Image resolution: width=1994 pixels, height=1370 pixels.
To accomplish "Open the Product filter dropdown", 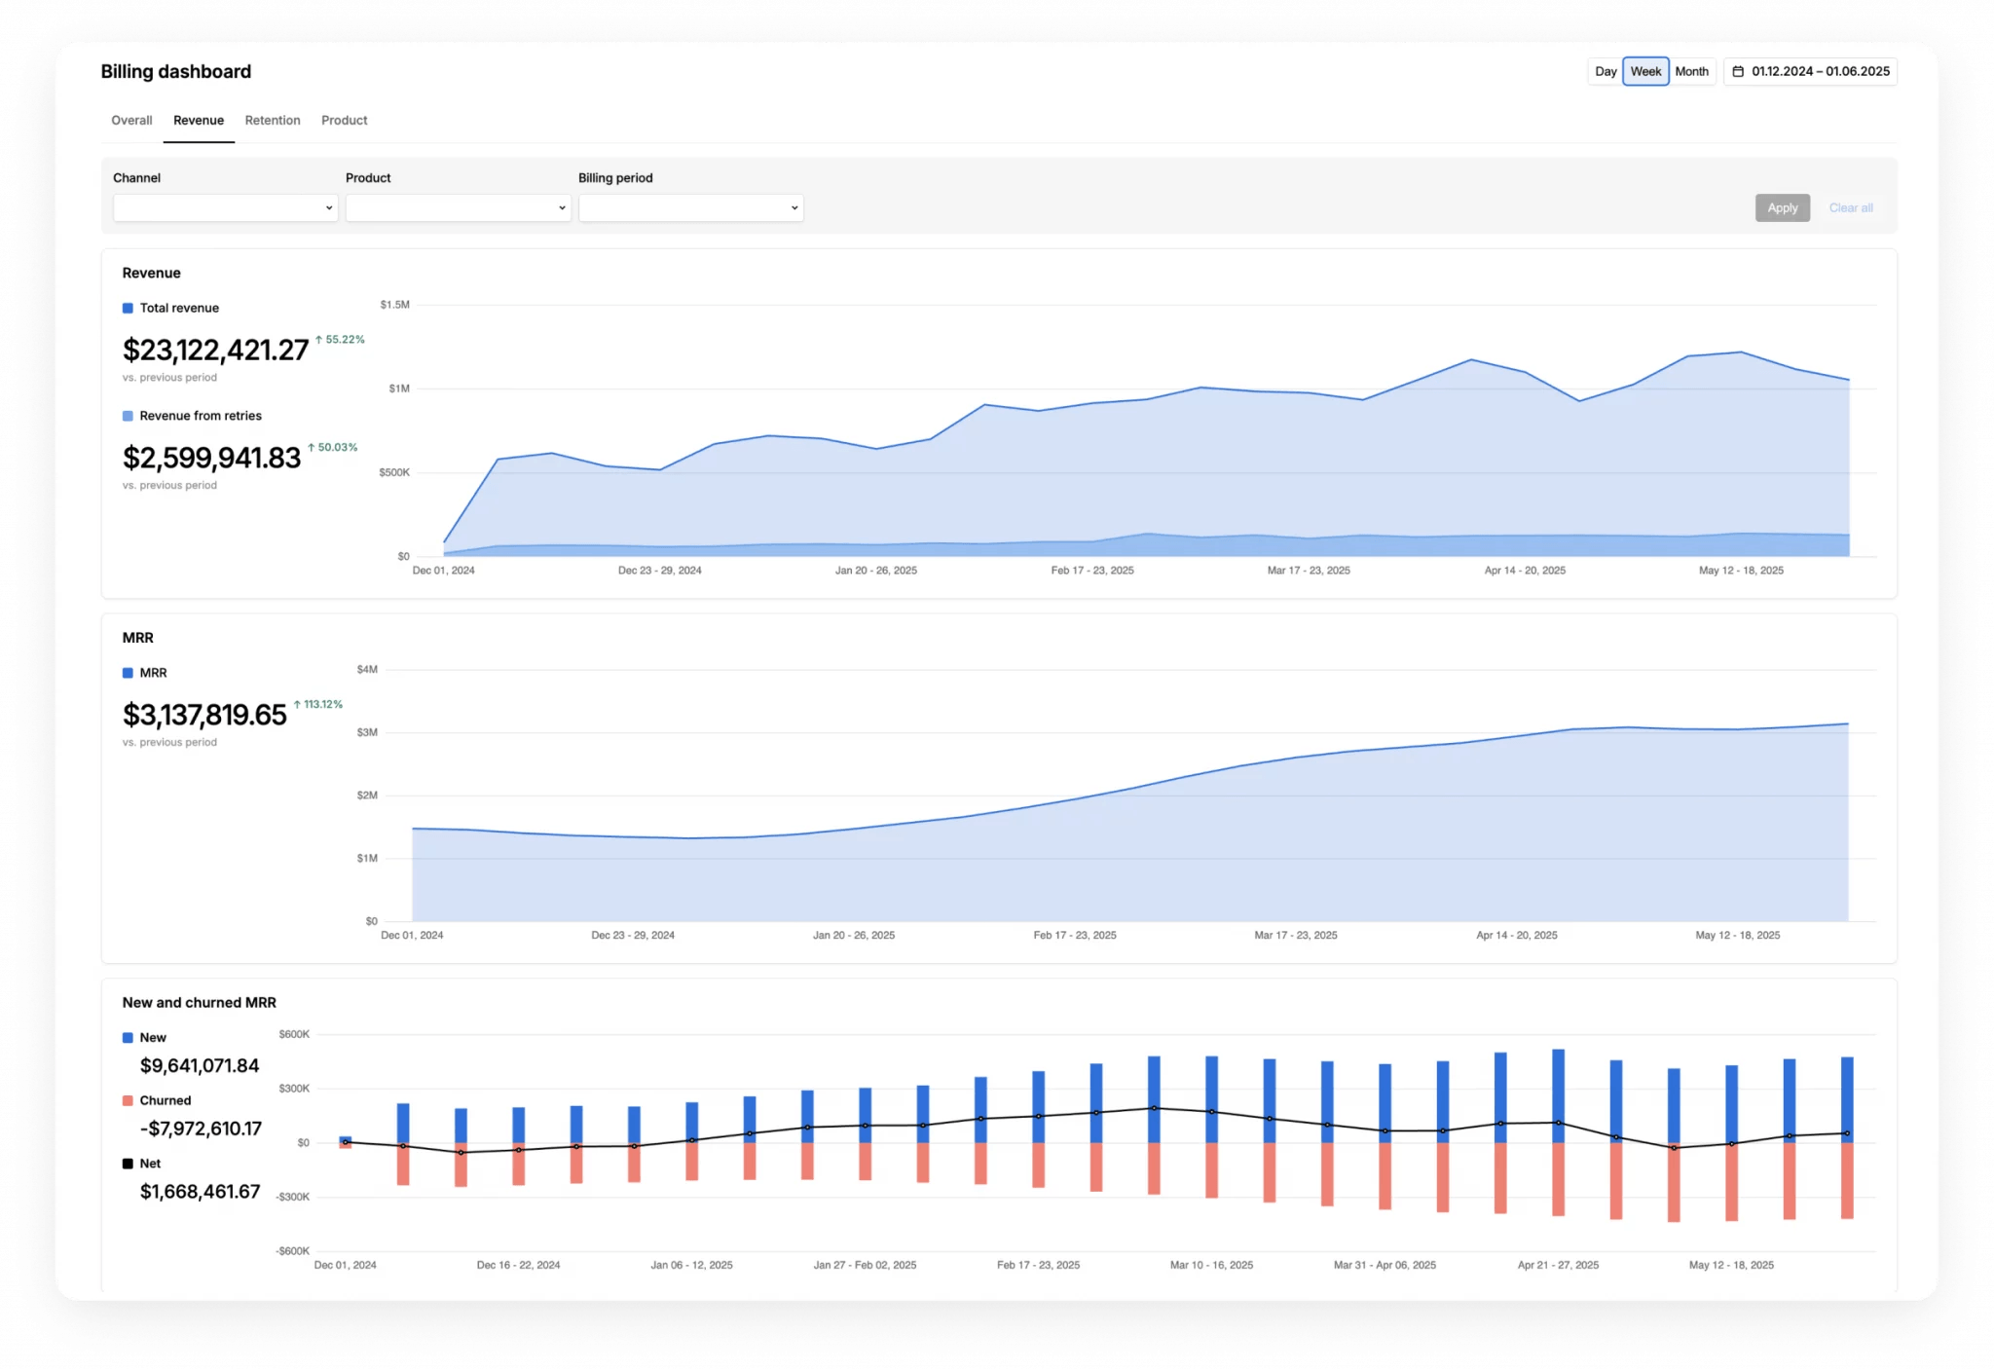I will click(458, 207).
